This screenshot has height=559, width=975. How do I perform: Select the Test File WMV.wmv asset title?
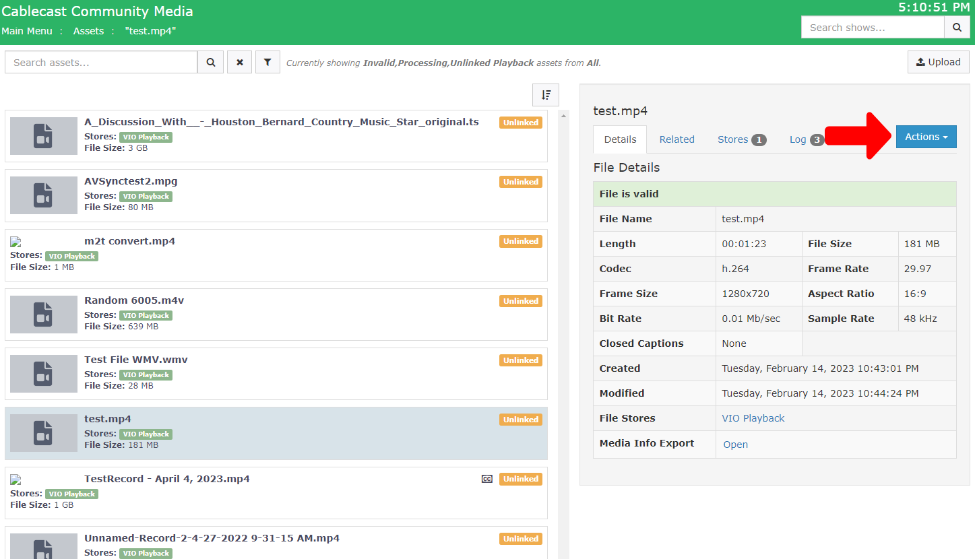[x=136, y=360]
